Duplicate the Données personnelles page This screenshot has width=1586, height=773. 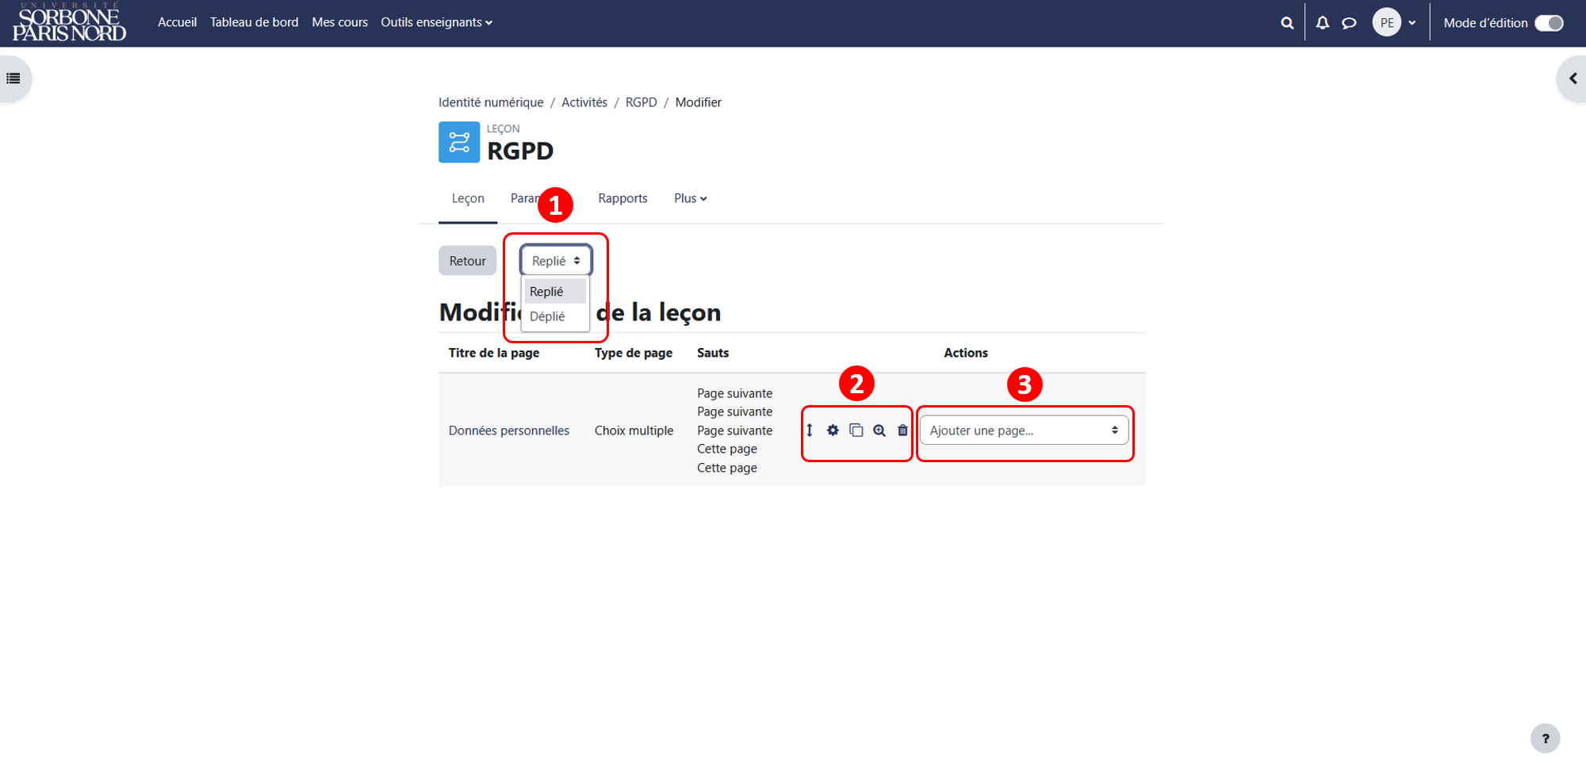[x=856, y=431]
